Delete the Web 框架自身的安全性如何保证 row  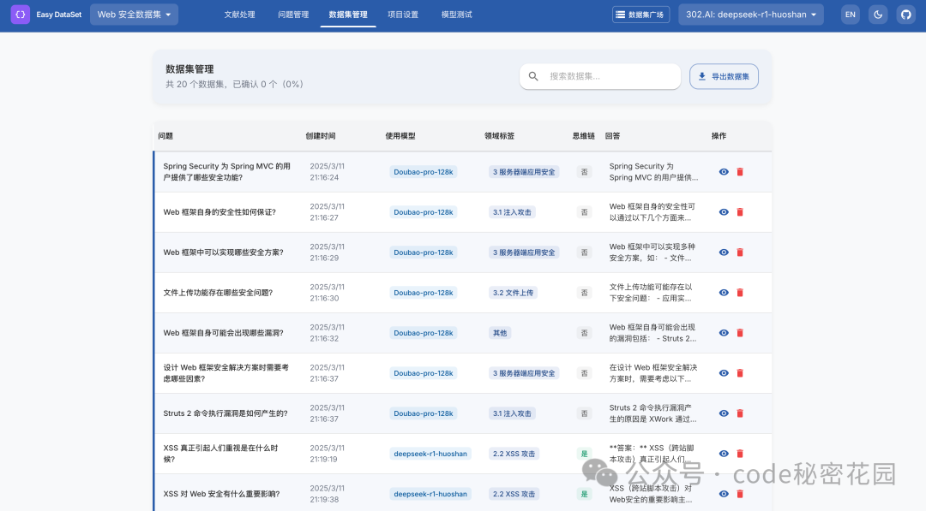click(x=740, y=212)
